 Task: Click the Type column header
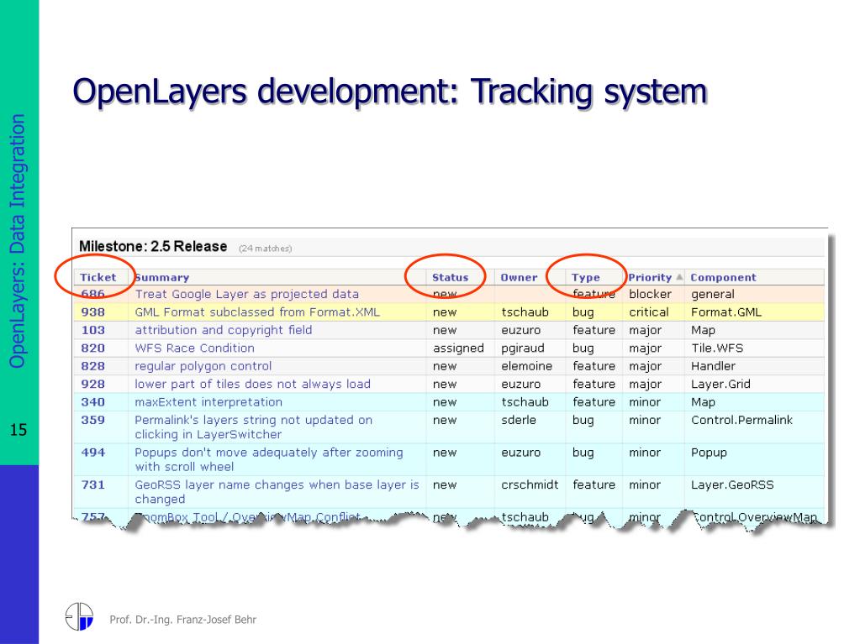pyautogui.click(x=586, y=278)
